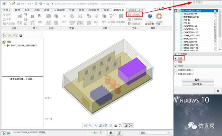Viewport: 222px width, 136px height.
Task: Open the blue 帮助主题 help topics icon
Action: 150,16
